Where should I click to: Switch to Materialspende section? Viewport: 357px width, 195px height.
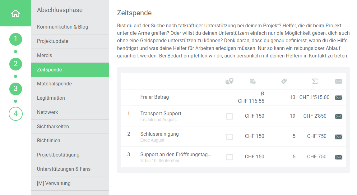pyautogui.click(x=54, y=84)
